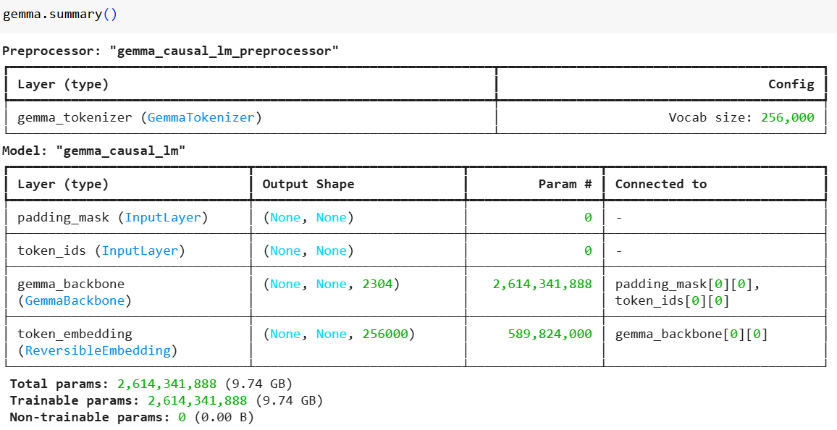Select the Non-trainable params summary line
The image size is (837, 430).
132,417
